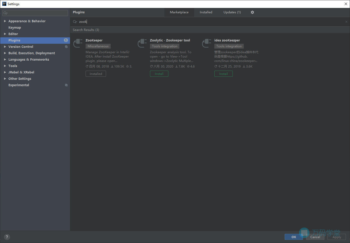Image resolution: width=350 pixels, height=243 pixels.
Task: Close the Settings window
Action: click(x=346, y=4)
